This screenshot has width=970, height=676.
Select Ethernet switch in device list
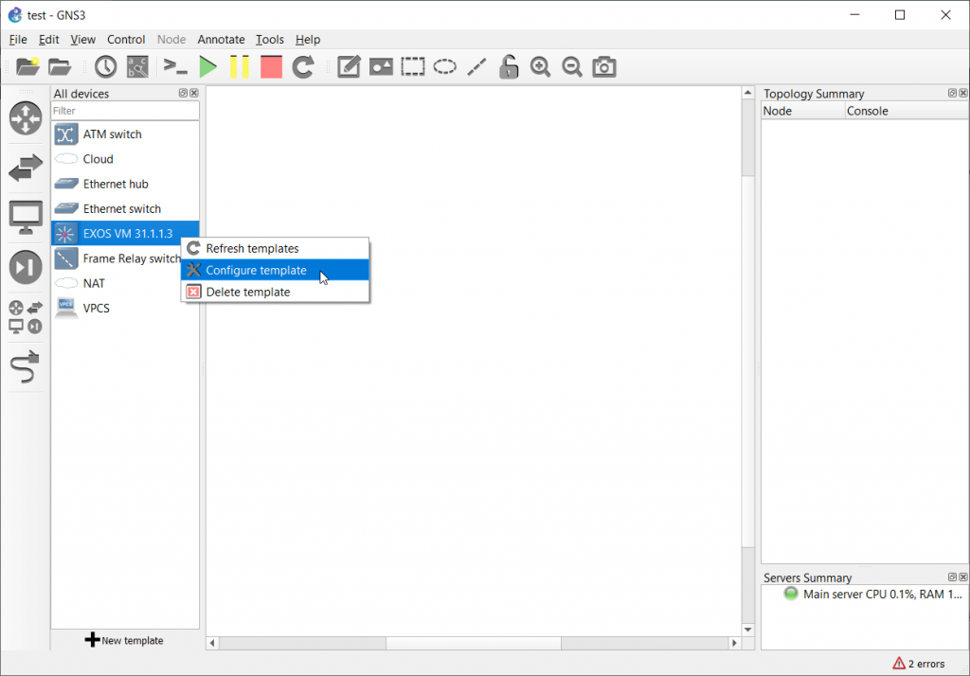(x=125, y=208)
